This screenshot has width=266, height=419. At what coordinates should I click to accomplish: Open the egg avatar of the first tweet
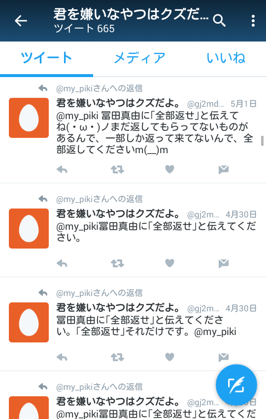[x=29, y=118]
